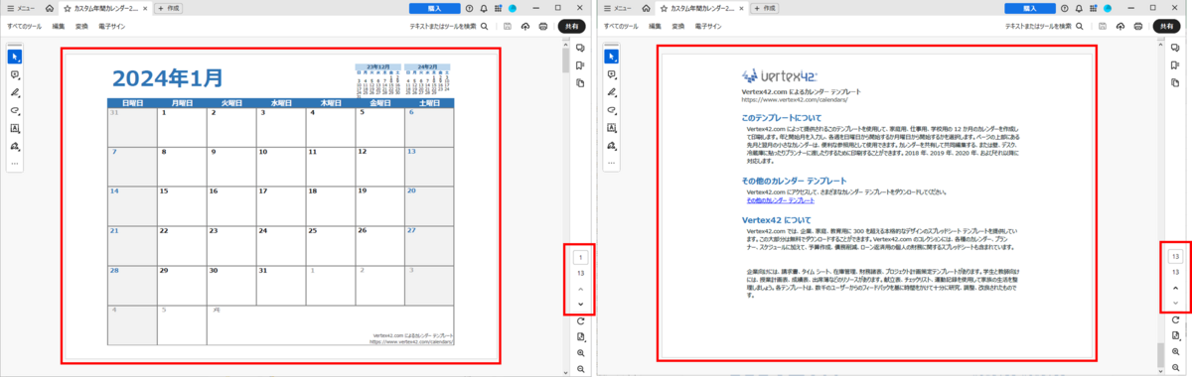Screen dimensions: 1192x377
Task: Close the カスタム年間カレンダー tab in left window
Action: [145, 8]
